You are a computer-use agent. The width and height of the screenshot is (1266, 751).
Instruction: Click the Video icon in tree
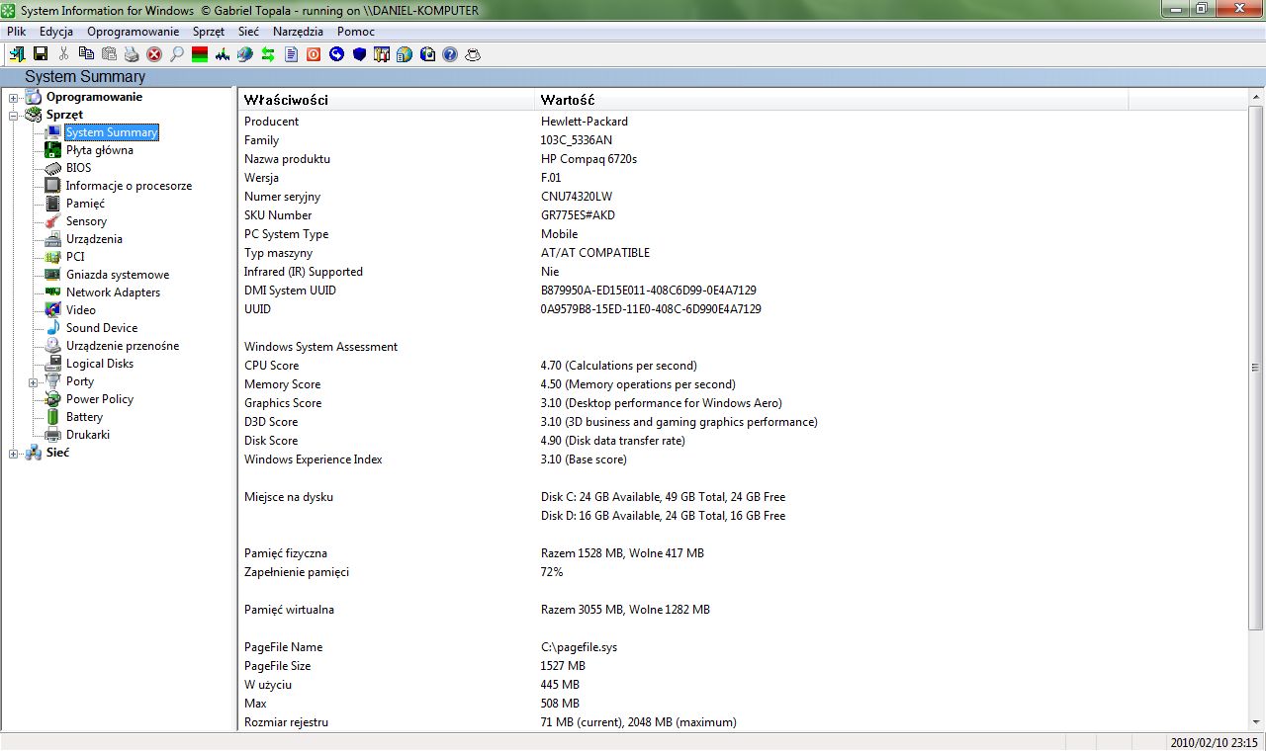point(52,310)
